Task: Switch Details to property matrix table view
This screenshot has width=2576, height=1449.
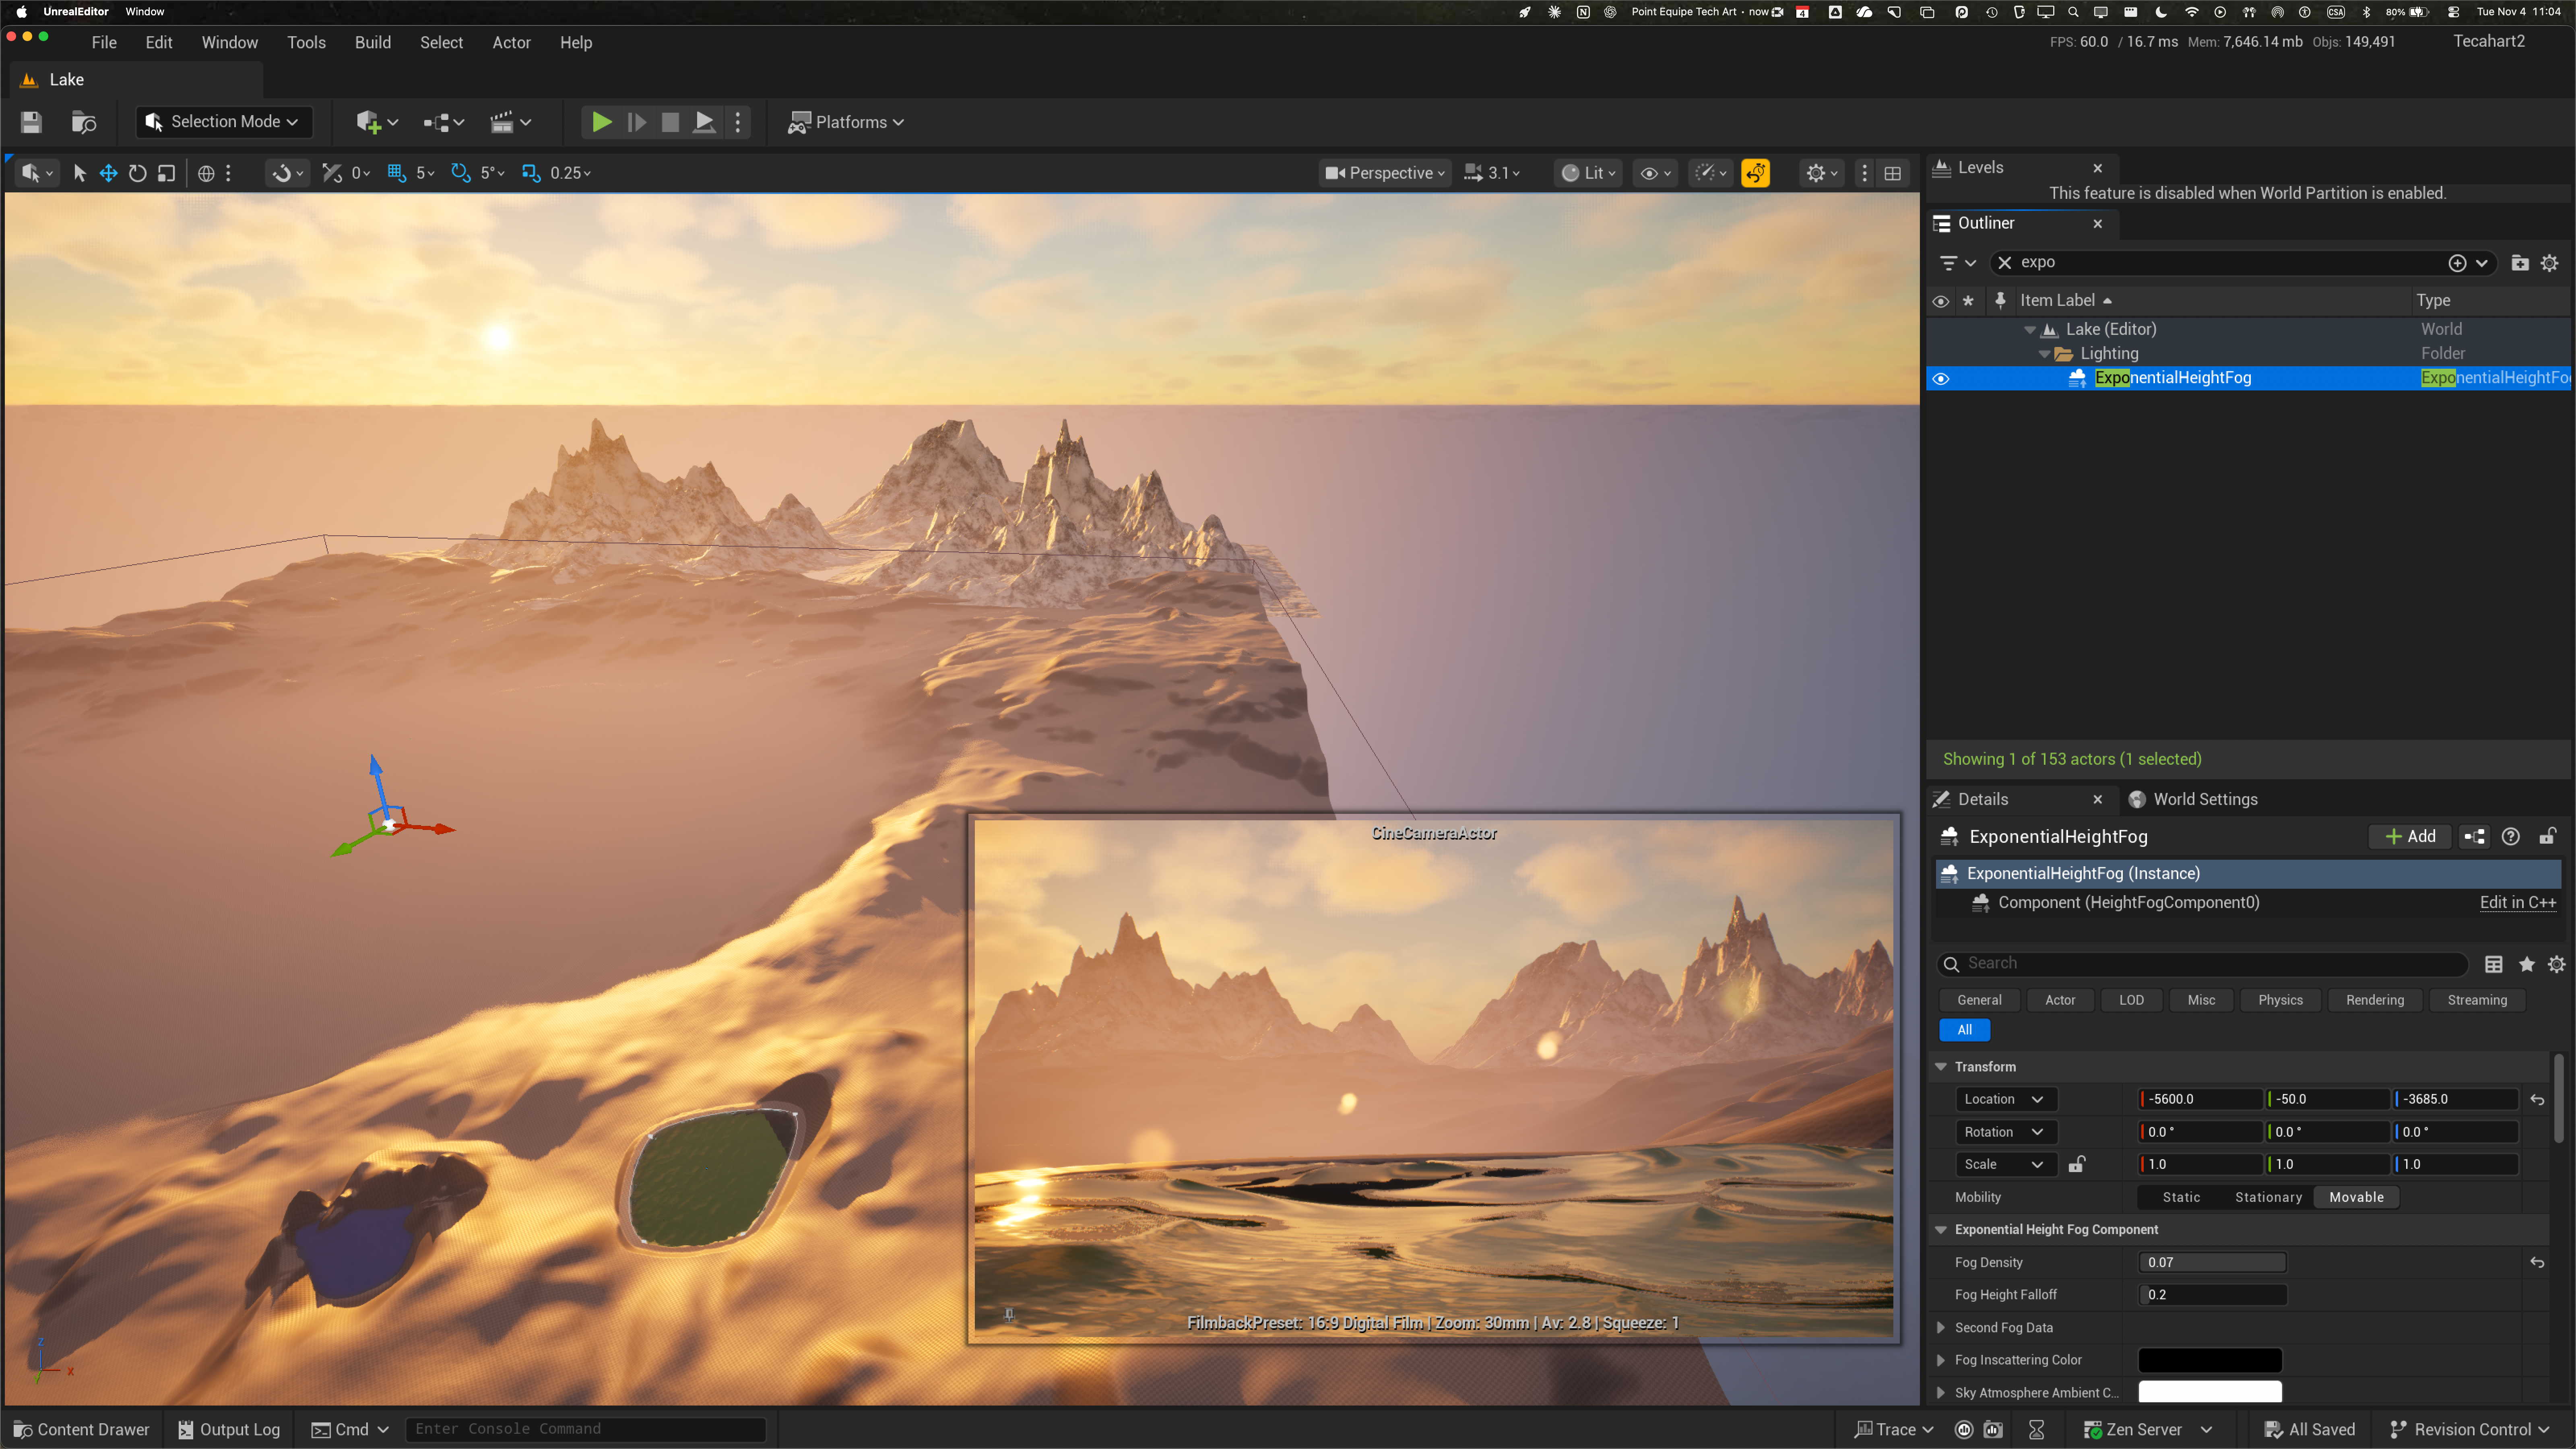Action: 2494,964
